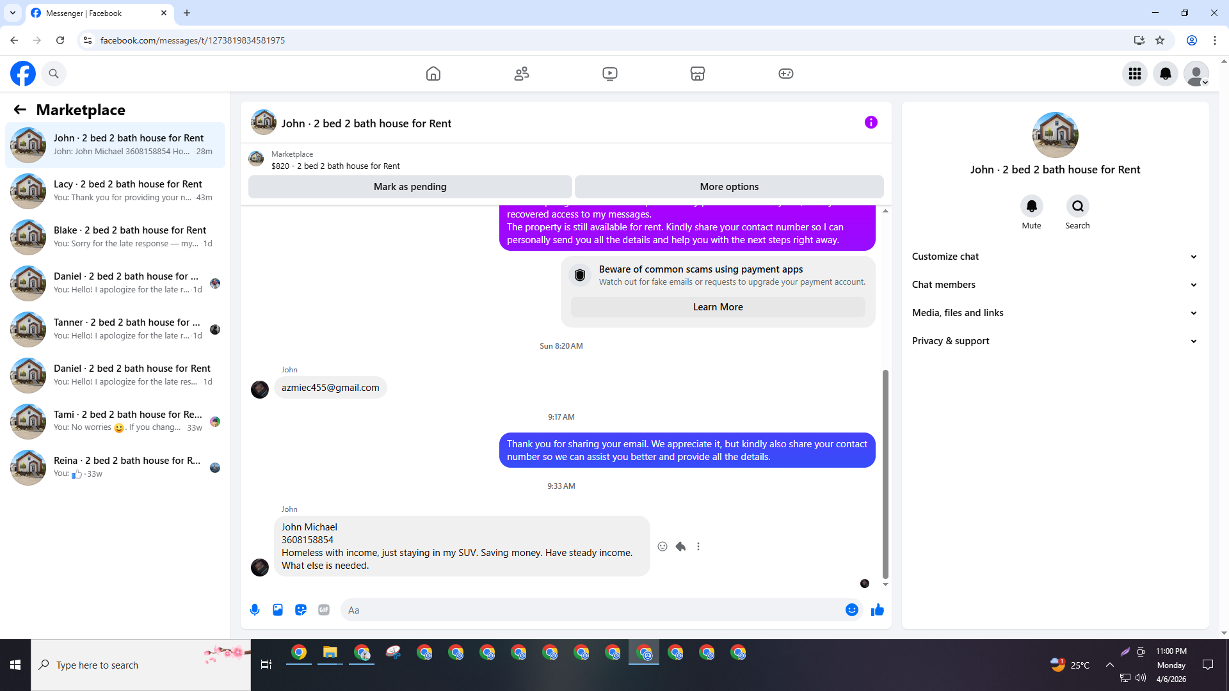Reload the page
This screenshot has width=1229, height=691.
(x=60, y=40)
